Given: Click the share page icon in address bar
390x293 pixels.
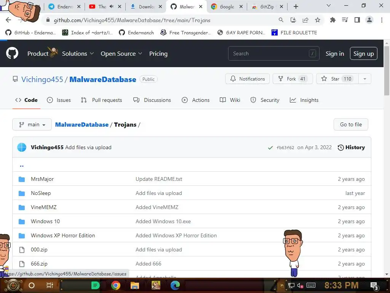Looking at the screenshot, I should pyautogui.click(x=305, y=20).
